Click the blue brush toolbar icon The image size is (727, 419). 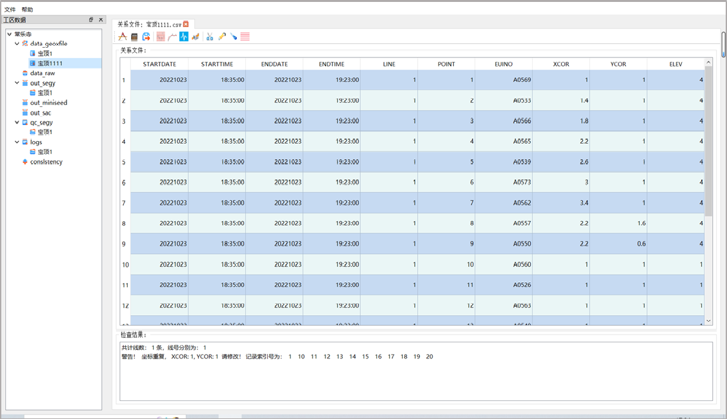234,37
